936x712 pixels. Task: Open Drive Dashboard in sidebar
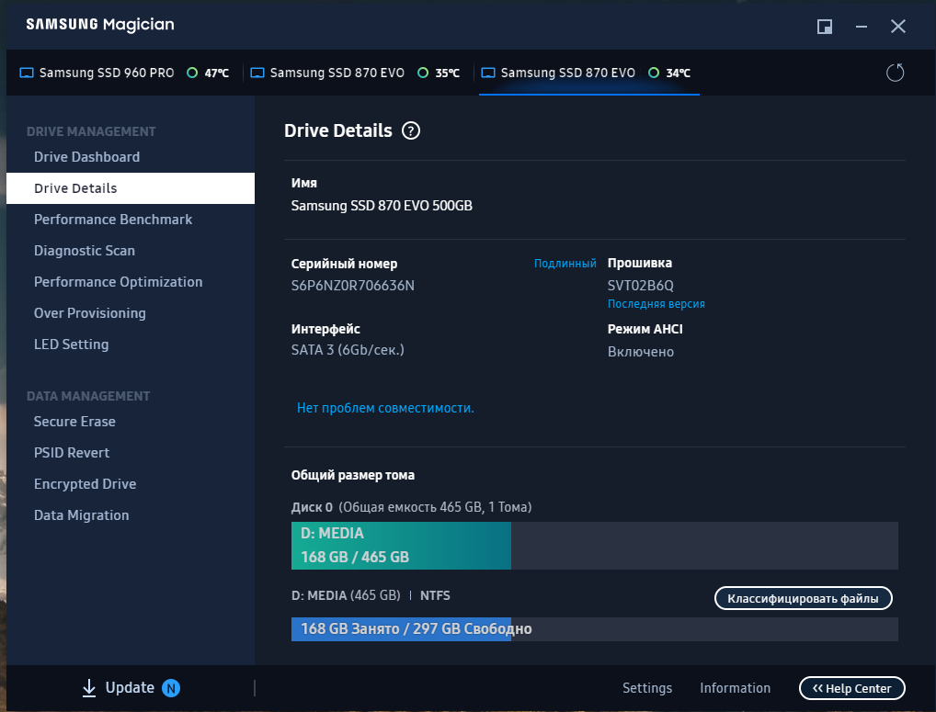[131, 157]
